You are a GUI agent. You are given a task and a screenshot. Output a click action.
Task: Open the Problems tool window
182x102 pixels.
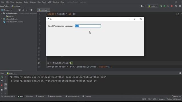(x=40, y=96)
